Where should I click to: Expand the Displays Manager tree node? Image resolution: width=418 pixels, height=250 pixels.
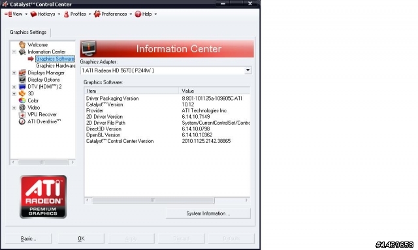click(14, 72)
